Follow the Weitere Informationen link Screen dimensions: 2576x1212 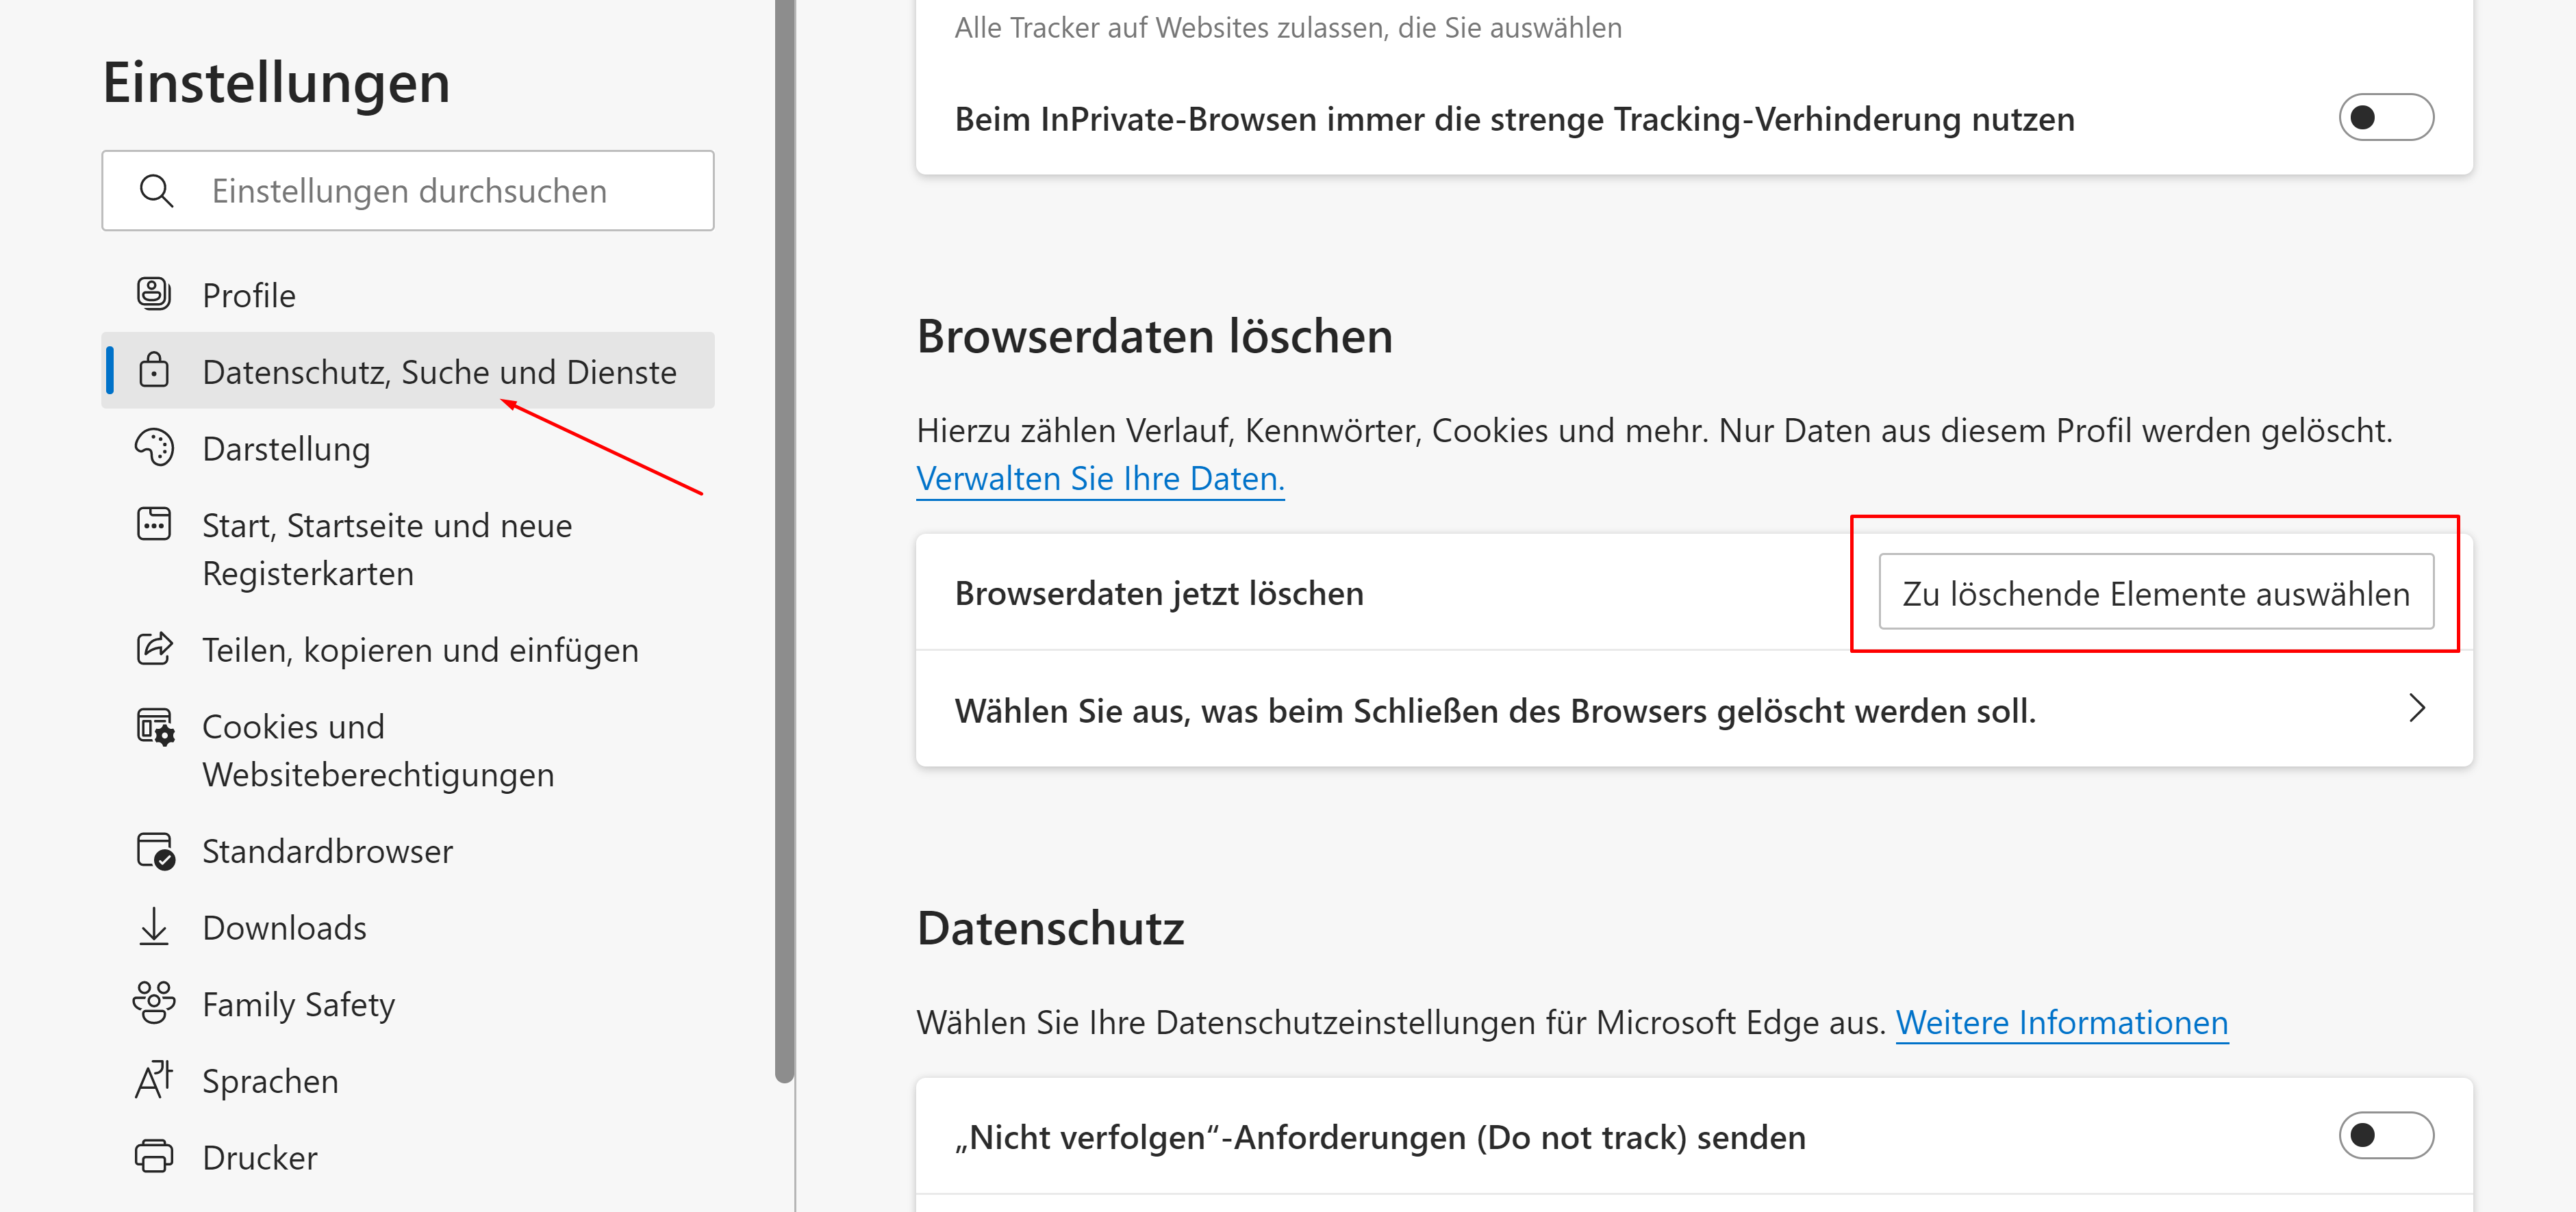tap(2061, 1022)
